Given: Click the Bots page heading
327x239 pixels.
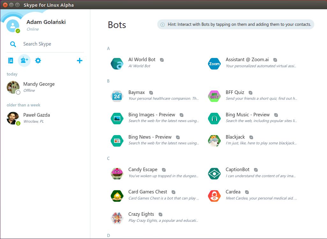Looking at the screenshot, I should (x=117, y=25).
